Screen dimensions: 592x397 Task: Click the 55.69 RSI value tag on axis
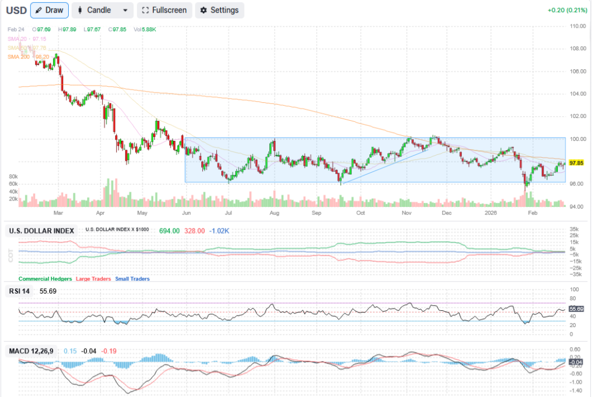pyautogui.click(x=575, y=309)
